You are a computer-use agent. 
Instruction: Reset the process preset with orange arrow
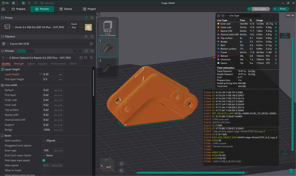3,58
